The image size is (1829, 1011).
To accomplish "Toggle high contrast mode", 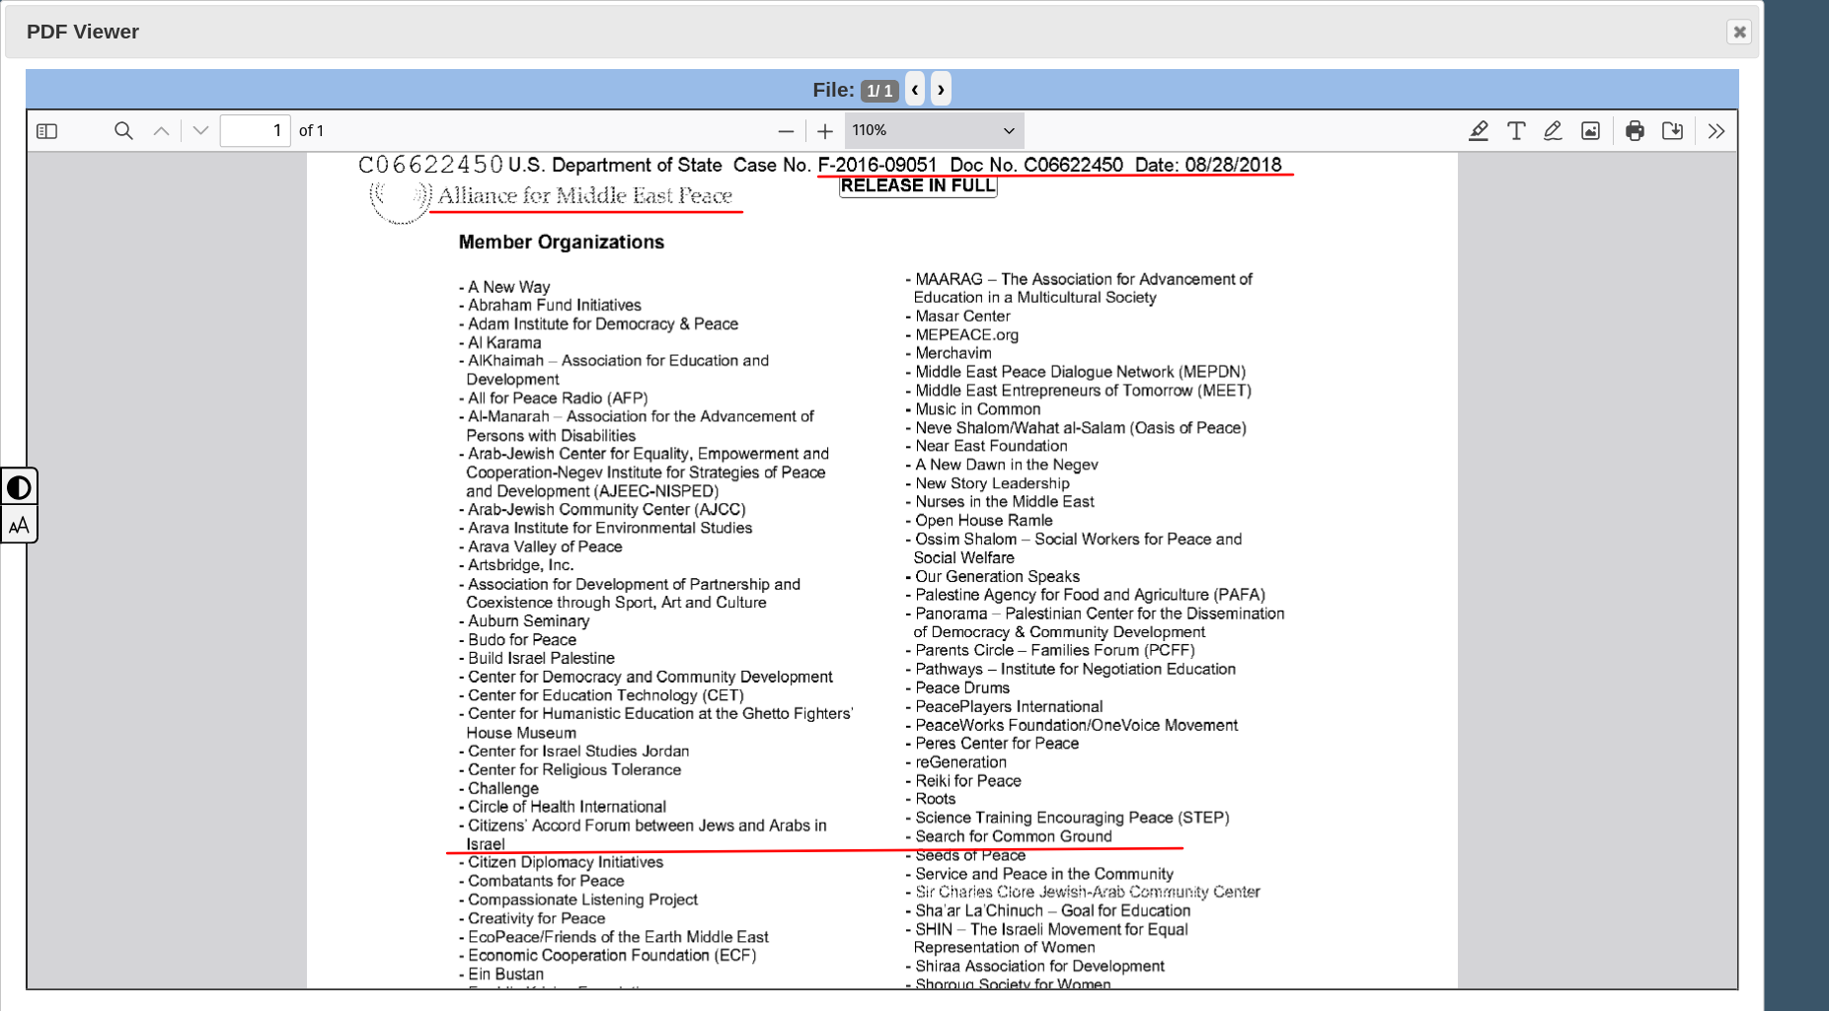I will pyautogui.click(x=19, y=487).
